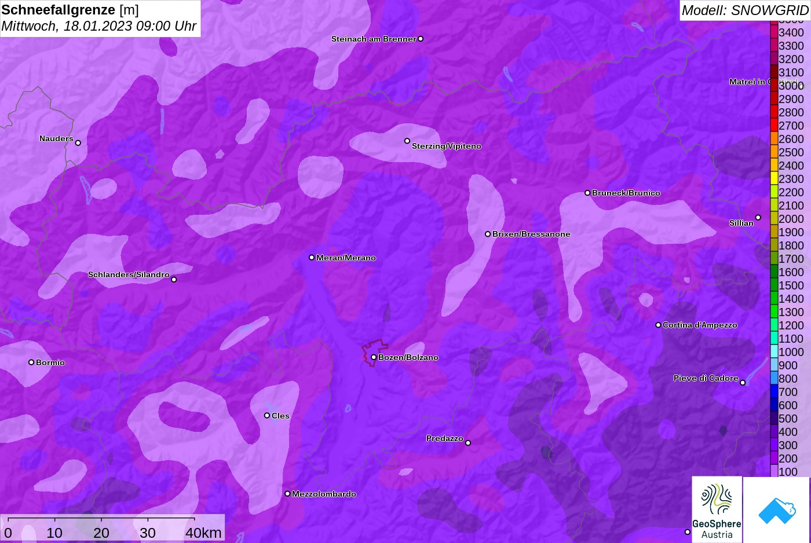
Task: Click the GeoSphere Austria logo
Action: (717, 510)
